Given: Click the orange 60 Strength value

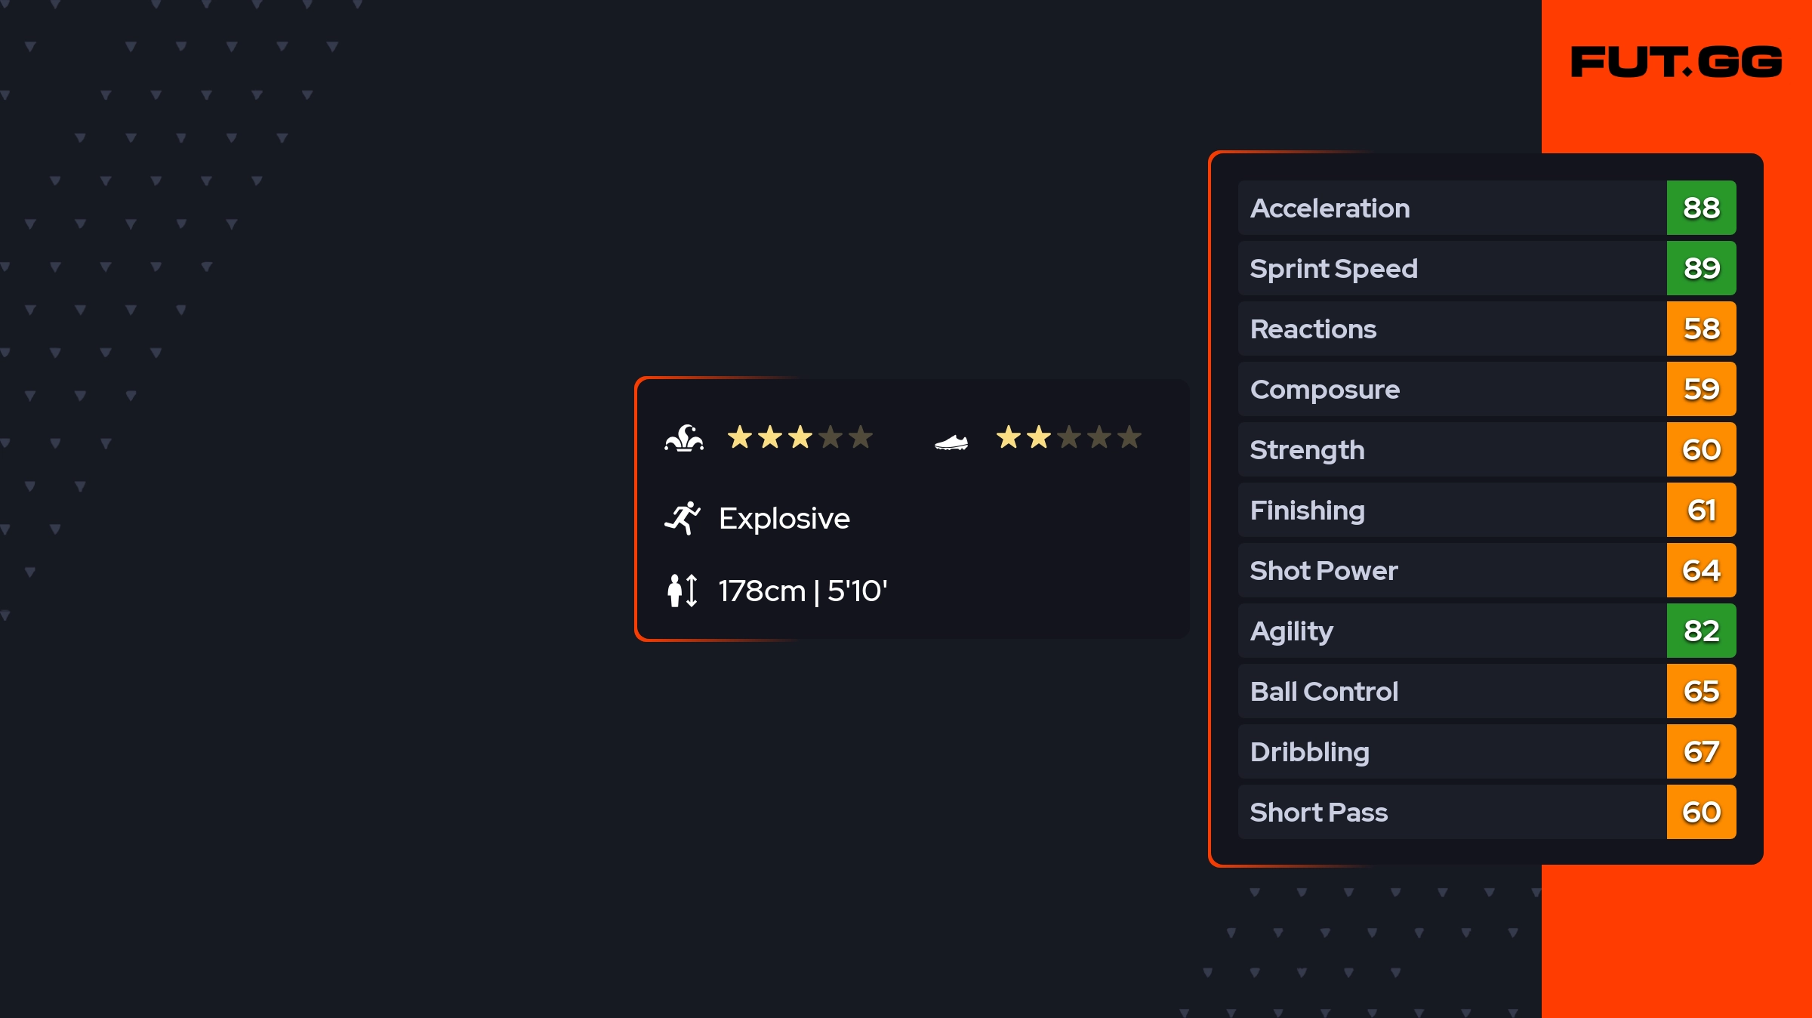Looking at the screenshot, I should click(x=1701, y=449).
